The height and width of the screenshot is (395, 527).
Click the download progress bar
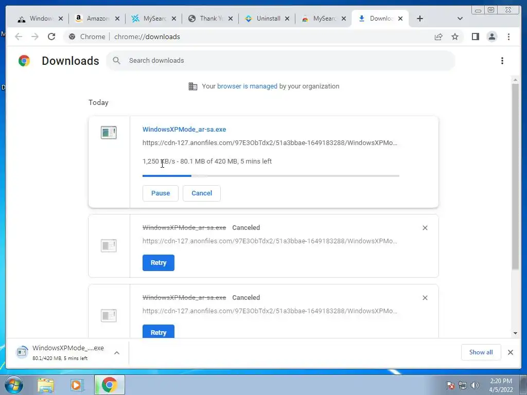pos(271,176)
